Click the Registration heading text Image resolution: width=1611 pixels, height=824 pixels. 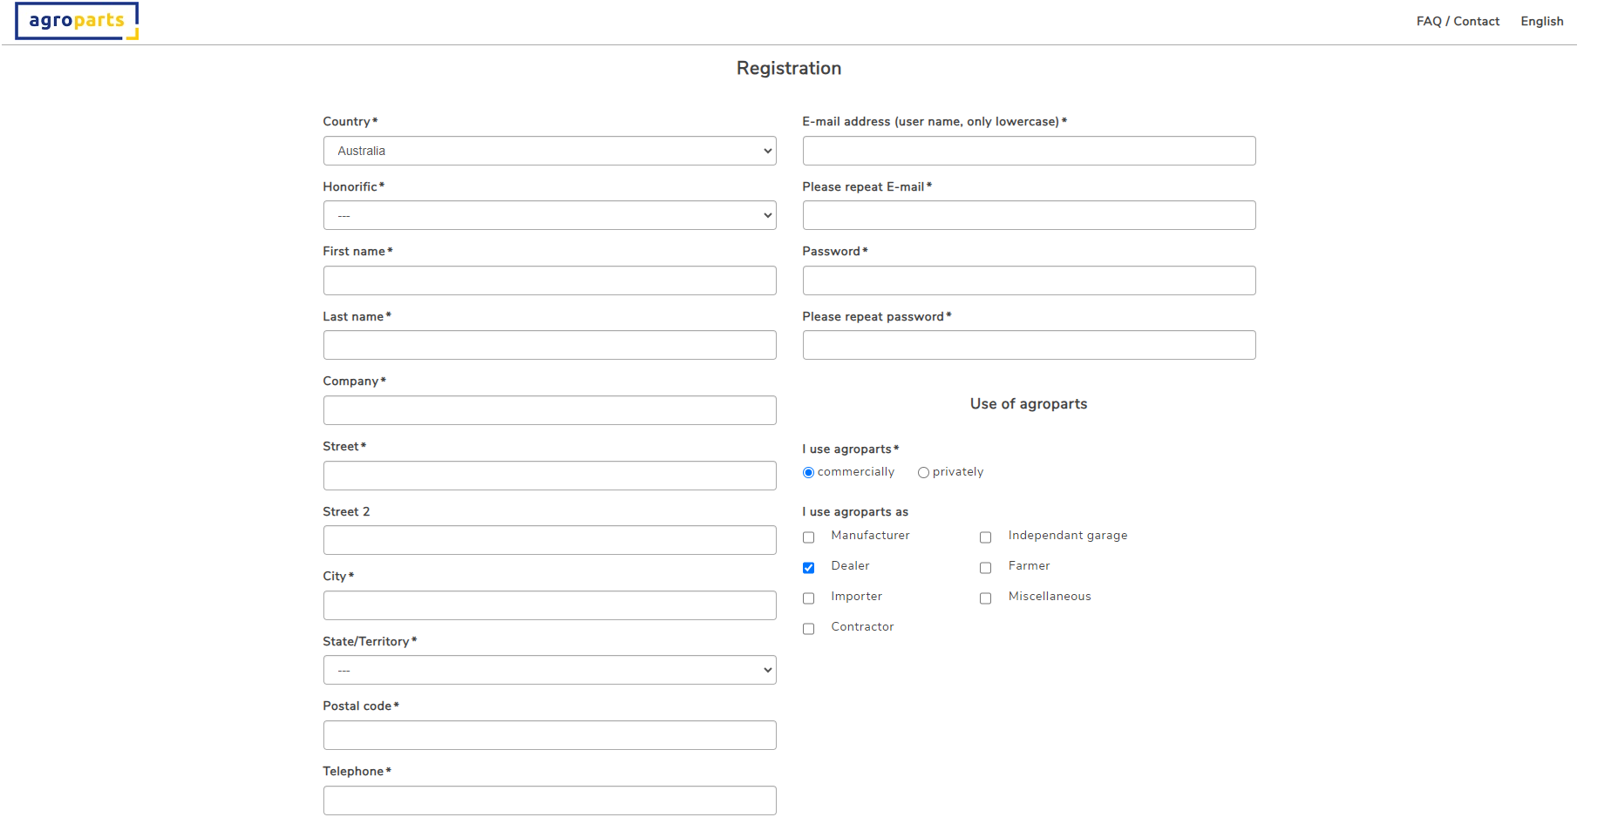pos(789,68)
